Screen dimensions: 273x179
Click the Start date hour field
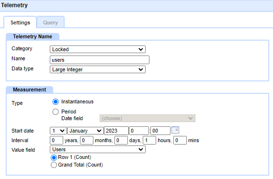(139, 131)
